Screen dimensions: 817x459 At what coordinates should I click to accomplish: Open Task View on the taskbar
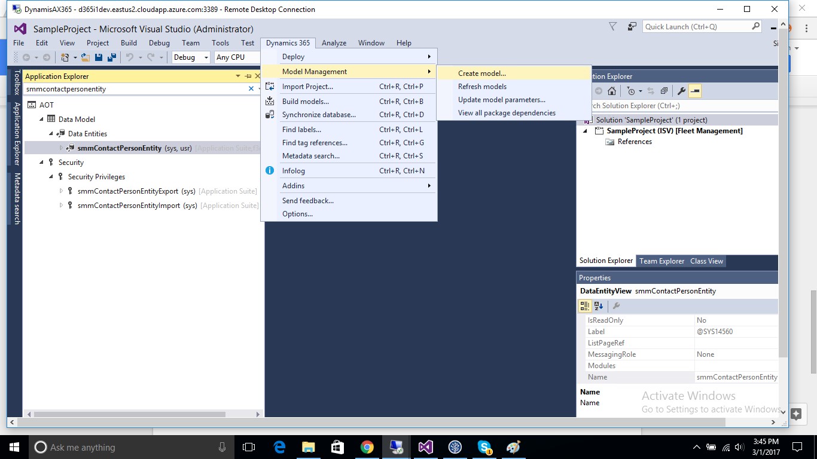pyautogui.click(x=249, y=447)
